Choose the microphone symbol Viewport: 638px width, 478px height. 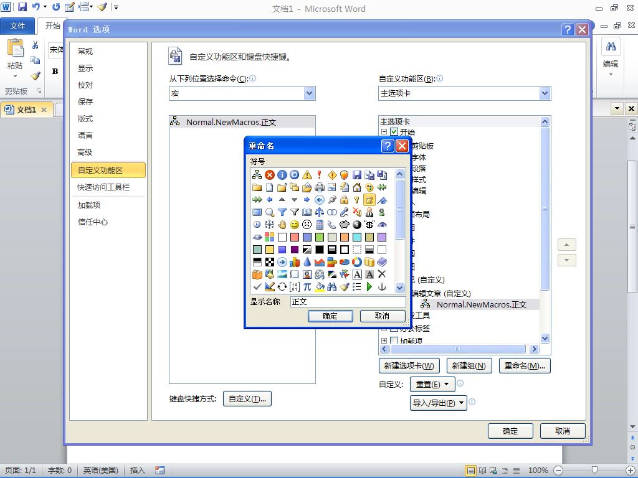pyautogui.click(x=345, y=212)
